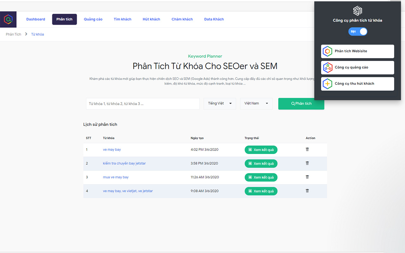Image resolution: width=405 pixels, height=253 pixels.
Task: Click the date '4:02 PM 3/6/2020'
Action: click(204, 150)
